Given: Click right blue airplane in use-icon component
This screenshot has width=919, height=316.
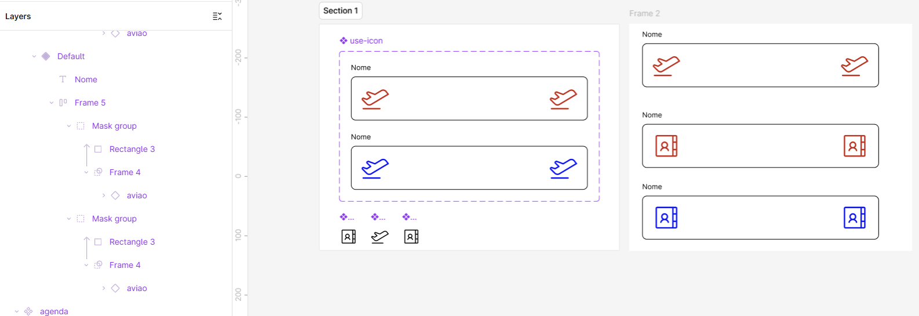Looking at the screenshot, I should click(563, 168).
